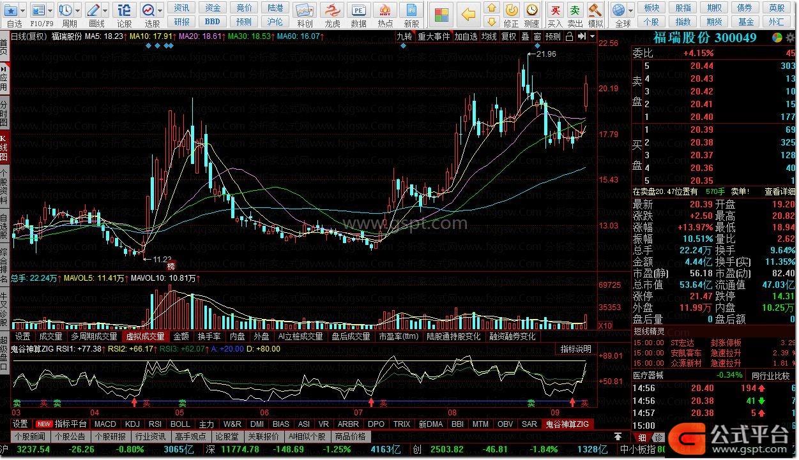Click the red buy arrow near 09
The width and height of the screenshot is (799, 460).
point(572,403)
